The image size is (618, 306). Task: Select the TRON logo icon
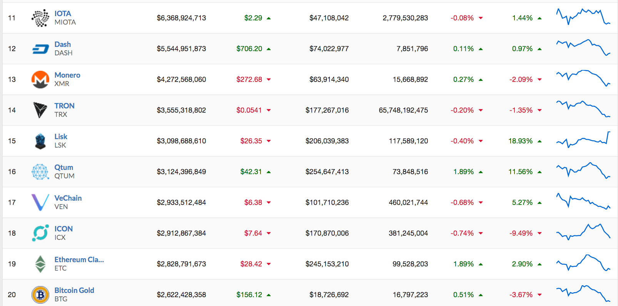(40, 110)
